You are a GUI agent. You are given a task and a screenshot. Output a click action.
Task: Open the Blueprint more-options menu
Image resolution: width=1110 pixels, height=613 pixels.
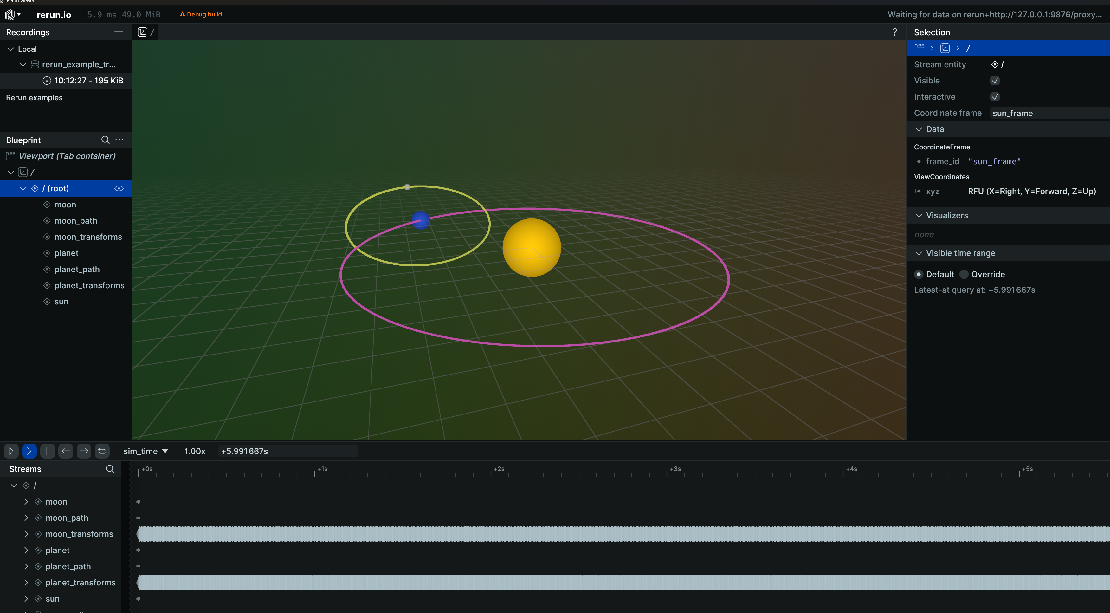pyautogui.click(x=119, y=140)
